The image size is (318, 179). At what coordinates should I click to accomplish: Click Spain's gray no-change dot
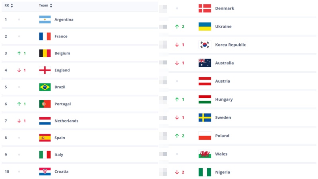coord(19,138)
